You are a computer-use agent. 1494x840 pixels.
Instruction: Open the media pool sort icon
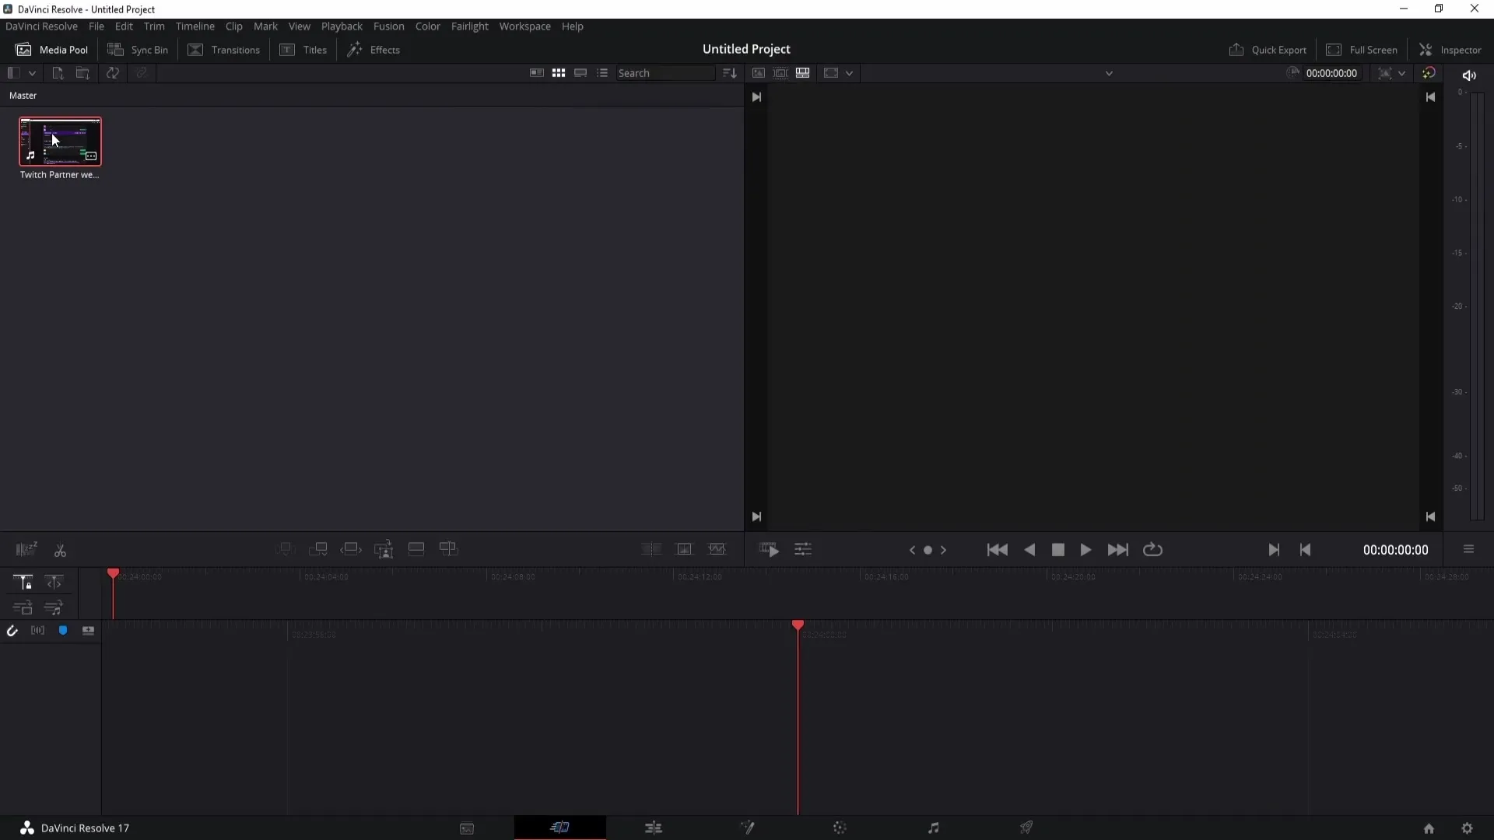[729, 73]
